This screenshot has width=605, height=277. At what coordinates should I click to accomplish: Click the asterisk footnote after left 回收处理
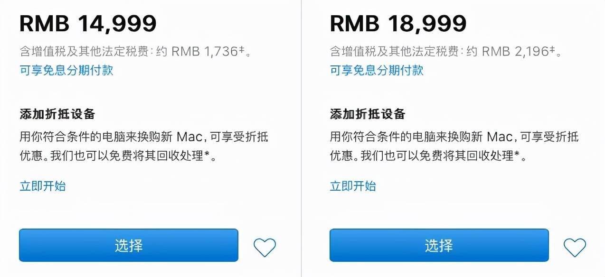207,155
